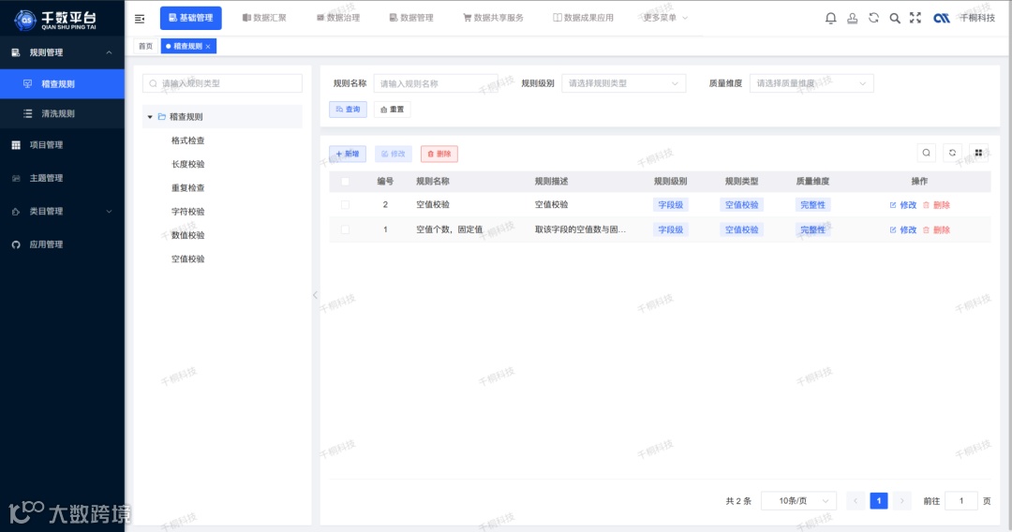Collapse the left tree panel arrow
The height and width of the screenshot is (532, 1012).
pos(315,295)
